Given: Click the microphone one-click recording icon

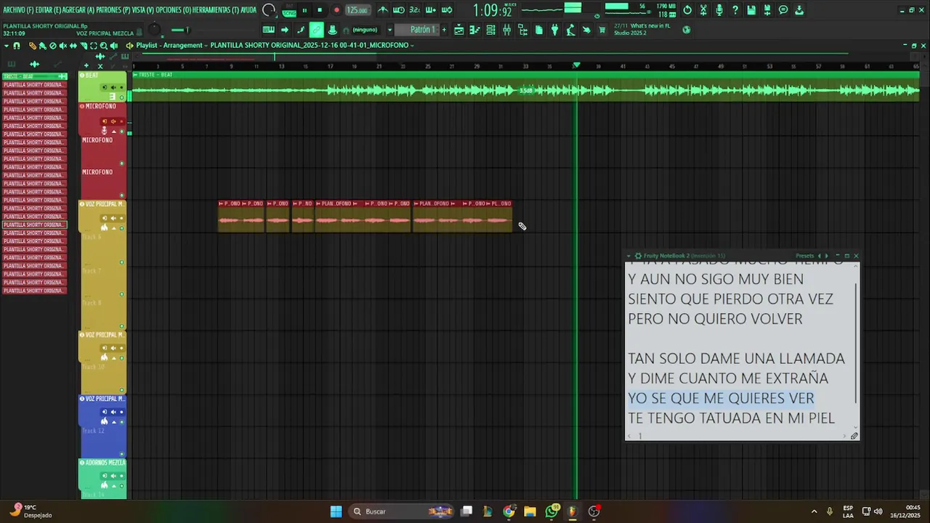Looking at the screenshot, I should (x=719, y=10).
